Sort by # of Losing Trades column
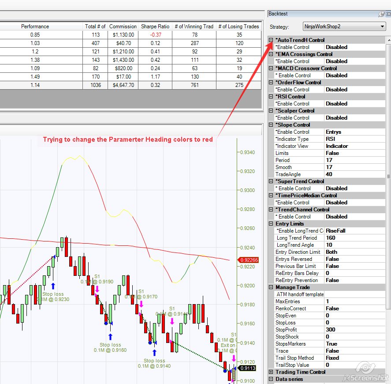 pyautogui.click(x=238, y=26)
